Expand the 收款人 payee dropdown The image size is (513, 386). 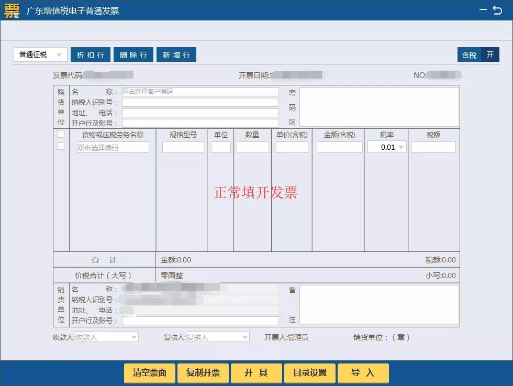pyautogui.click(x=135, y=337)
